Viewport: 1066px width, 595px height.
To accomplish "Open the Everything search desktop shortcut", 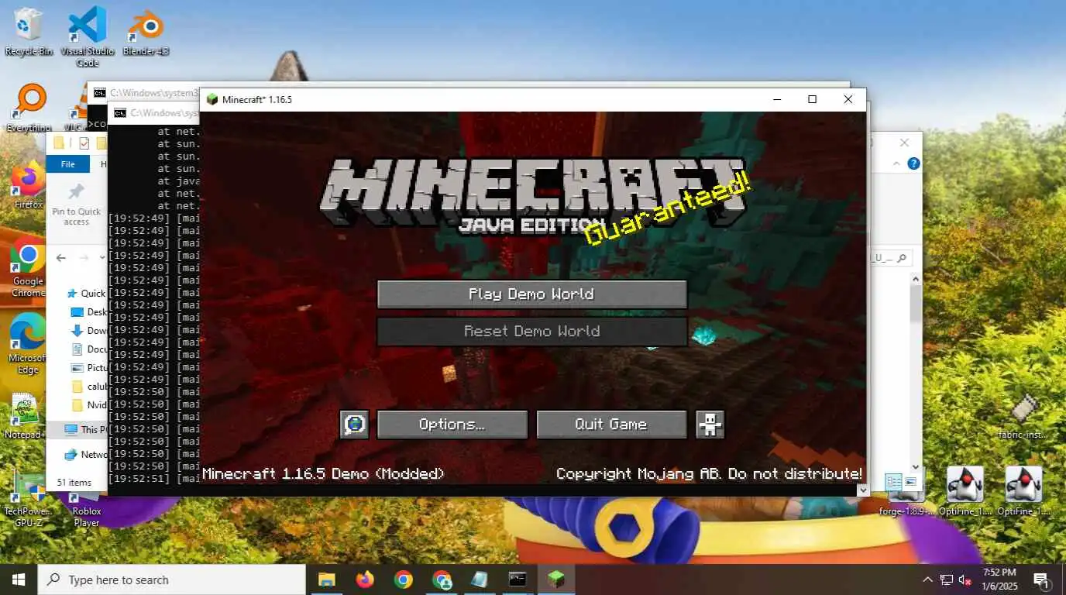I will [x=29, y=108].
